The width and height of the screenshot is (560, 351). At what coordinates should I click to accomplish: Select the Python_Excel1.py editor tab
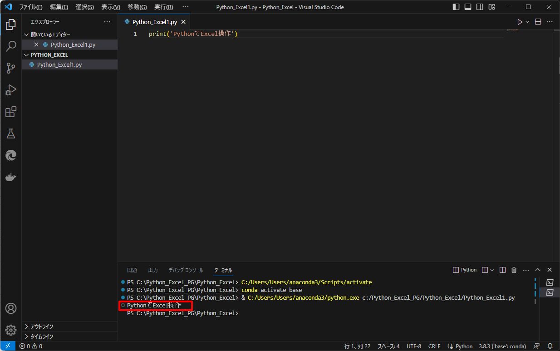[154, 22]
